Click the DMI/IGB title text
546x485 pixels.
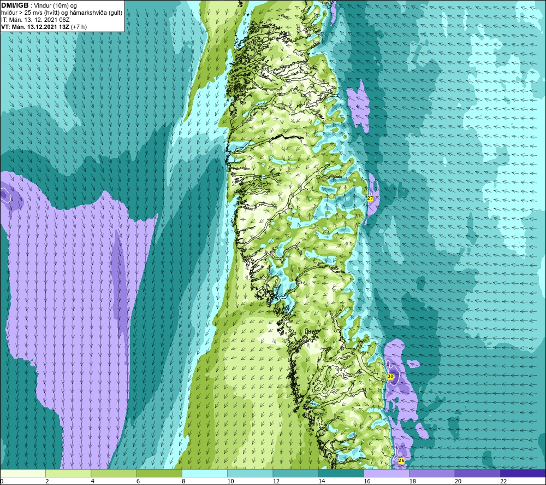pos(15,5)
